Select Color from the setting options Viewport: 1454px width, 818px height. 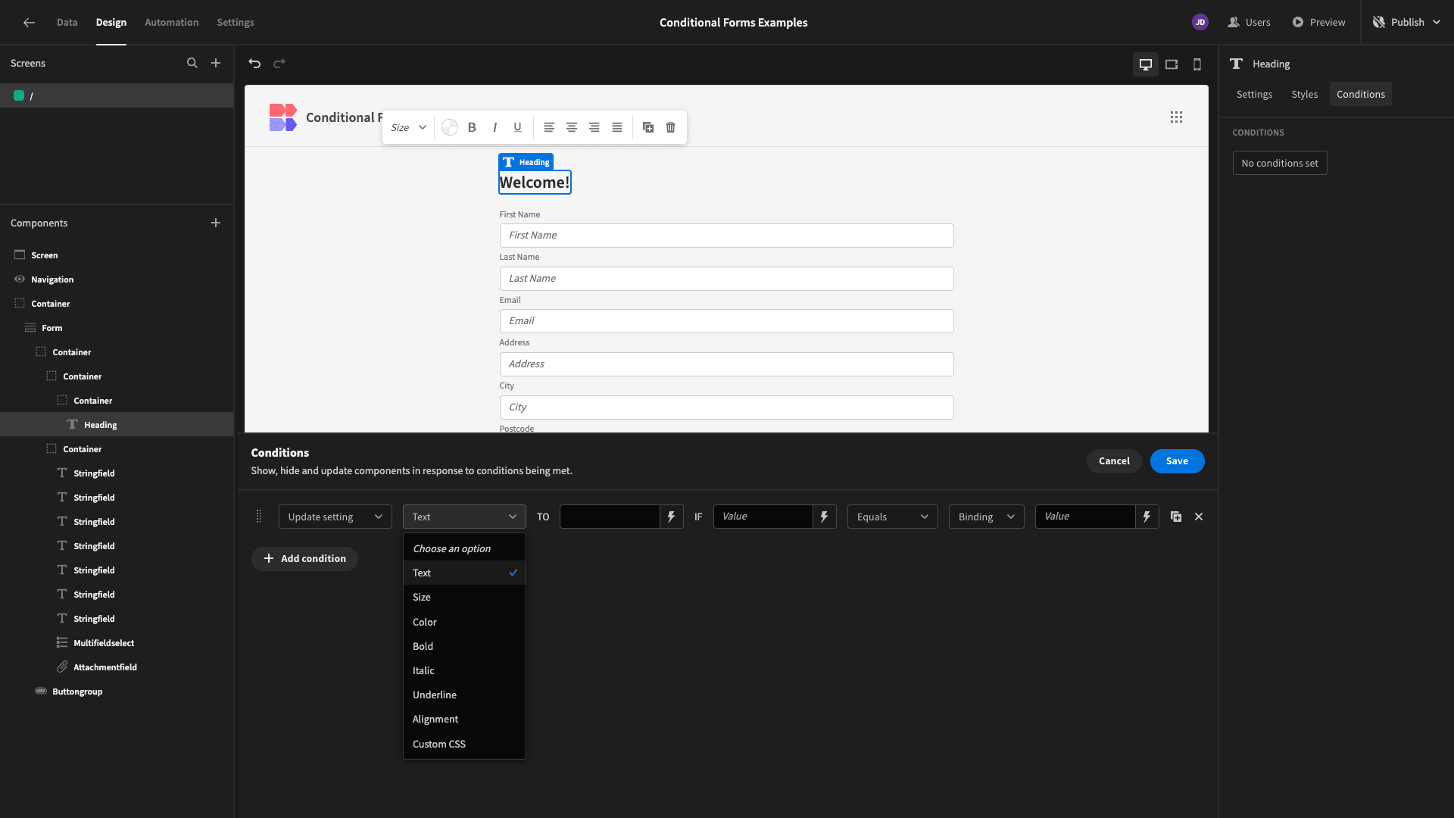tap(464, 622)
